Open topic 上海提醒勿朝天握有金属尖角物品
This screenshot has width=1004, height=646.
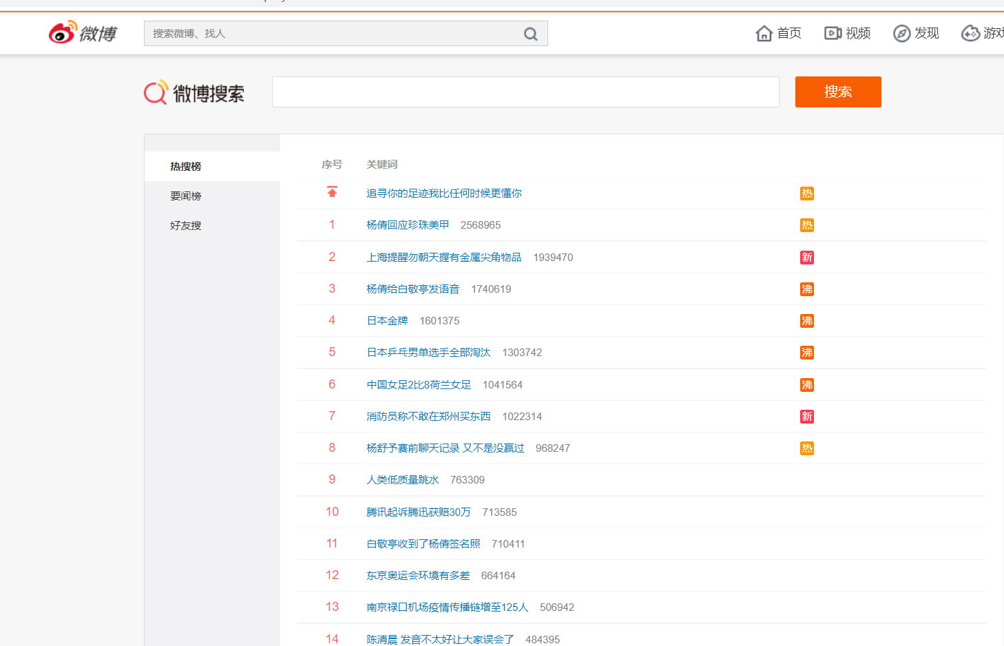(444, 258)
